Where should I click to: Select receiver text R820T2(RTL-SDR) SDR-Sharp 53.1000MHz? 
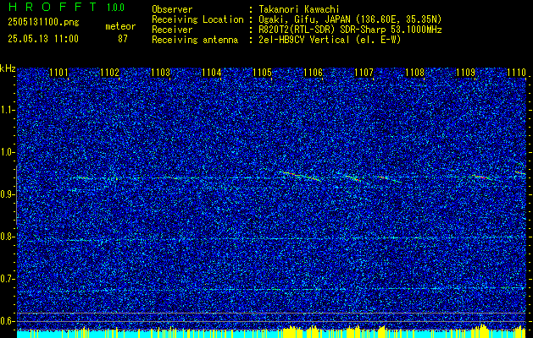point(350,30)
